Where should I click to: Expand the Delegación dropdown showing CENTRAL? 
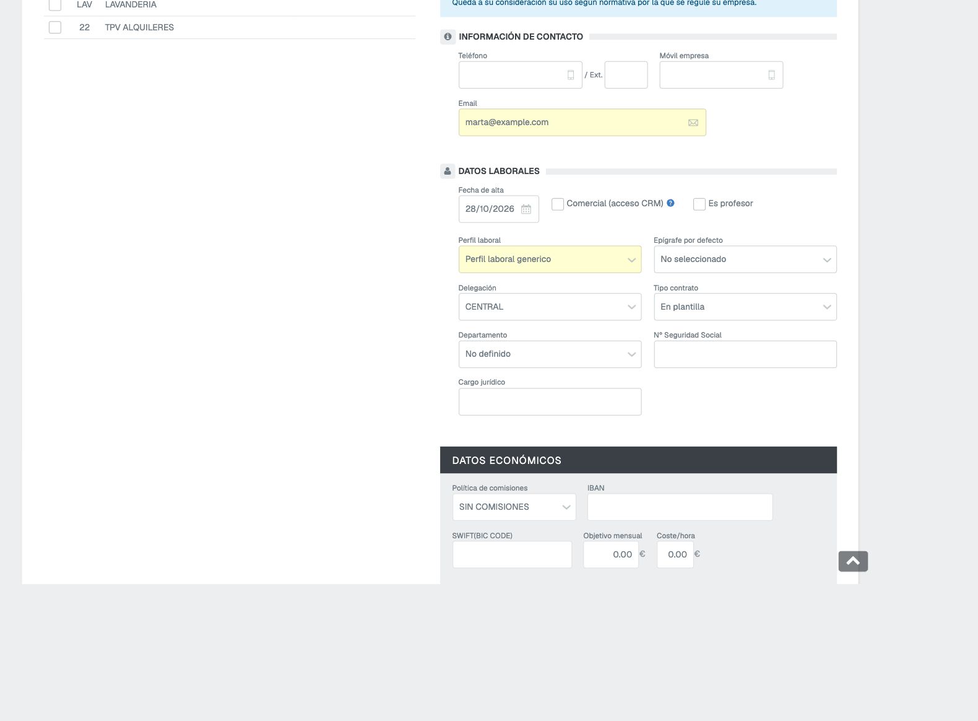550,307
